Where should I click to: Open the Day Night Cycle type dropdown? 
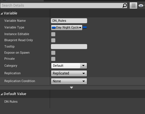pyautogui.click(x=67, y=28)
